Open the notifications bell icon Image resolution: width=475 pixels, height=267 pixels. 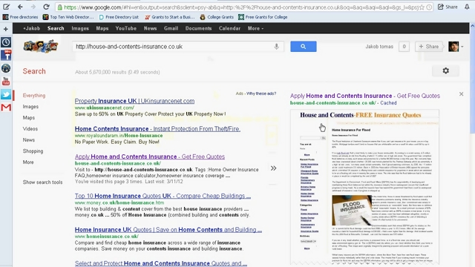467,7
